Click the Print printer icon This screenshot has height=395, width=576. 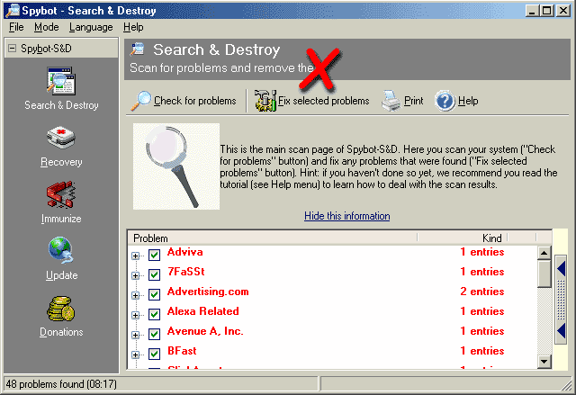pyautogui.click(x=391, y=101)
